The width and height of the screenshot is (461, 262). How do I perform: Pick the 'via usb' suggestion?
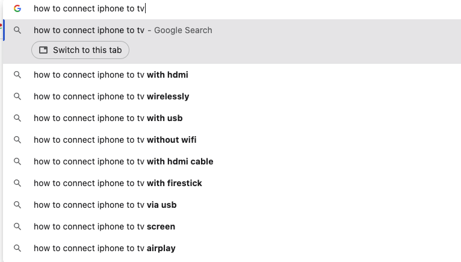(x=105, y=205)
